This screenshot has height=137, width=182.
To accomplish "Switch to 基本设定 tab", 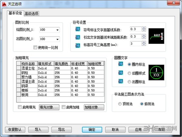I will tap(15, 13).
